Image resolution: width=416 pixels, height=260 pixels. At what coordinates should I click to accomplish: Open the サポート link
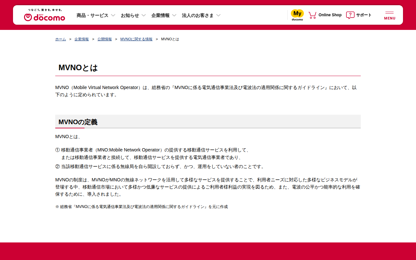tap(364, 15)
